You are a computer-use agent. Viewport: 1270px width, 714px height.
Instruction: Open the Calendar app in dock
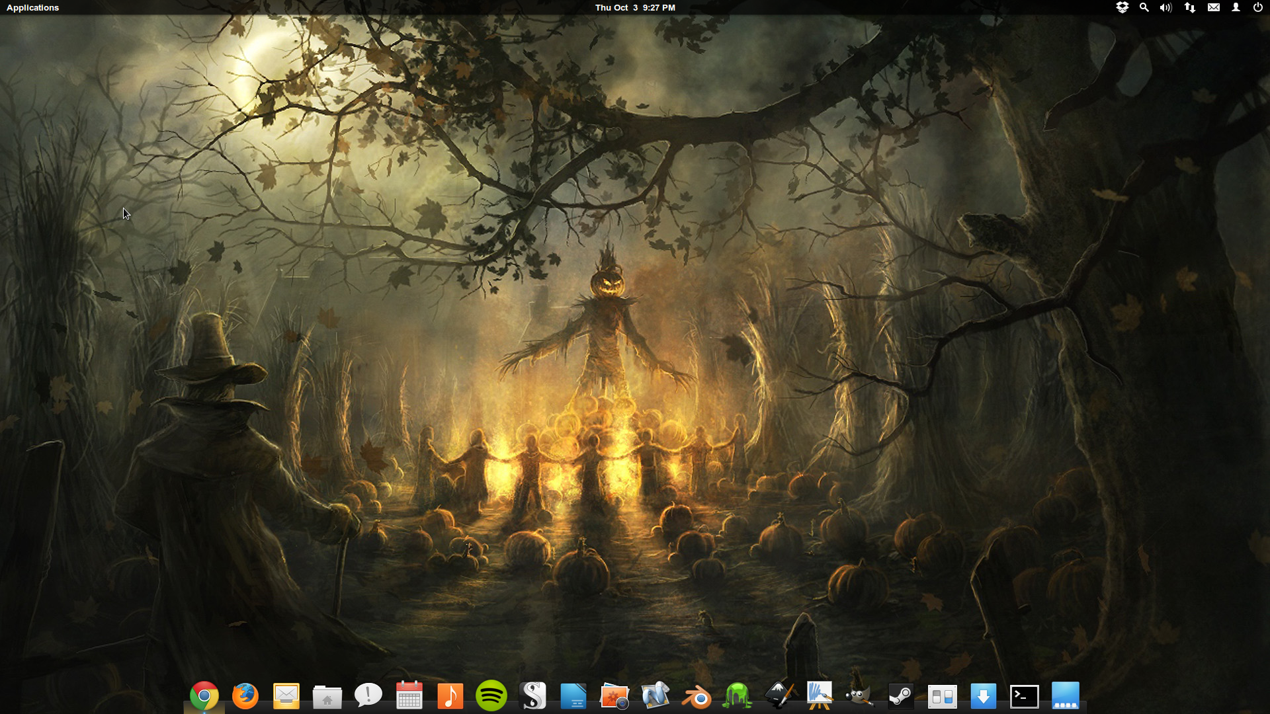409,696
